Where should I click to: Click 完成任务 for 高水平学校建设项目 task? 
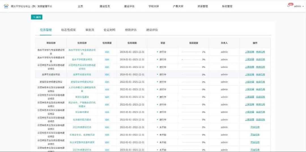(261, 59)
